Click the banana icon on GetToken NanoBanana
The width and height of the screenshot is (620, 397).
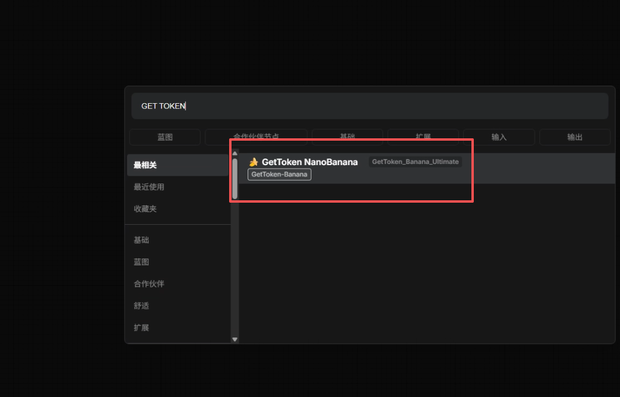pos(253,162)
